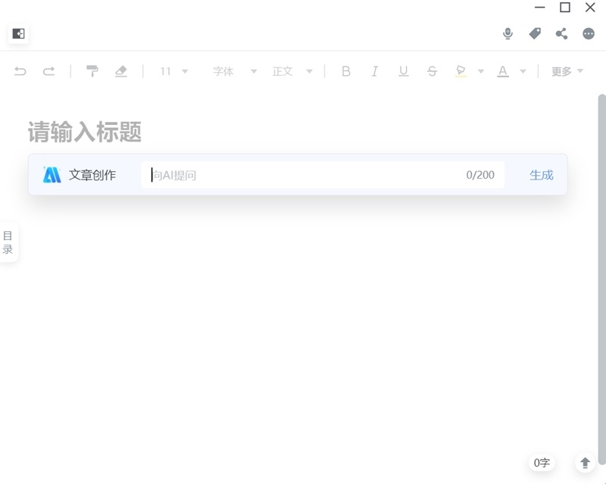The width and height of the screenshot is (606, 484).
Task: Jump to top with up arrow button
Action: [585, 463]
